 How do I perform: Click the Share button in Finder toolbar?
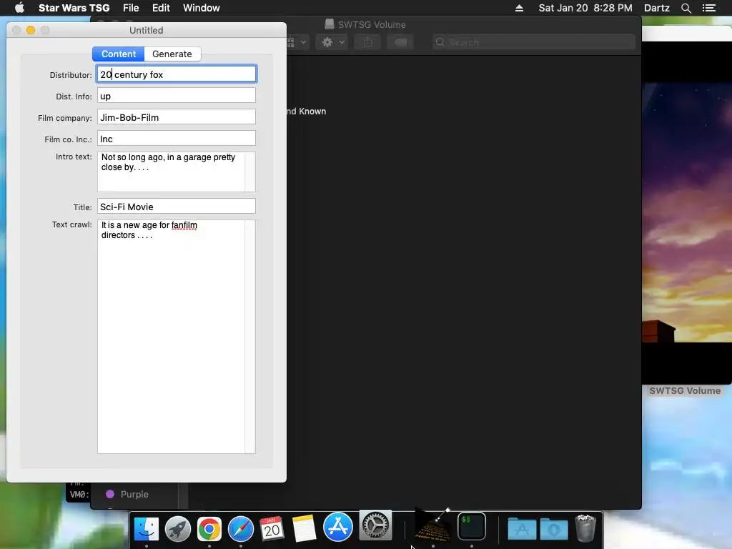(368, 42)
